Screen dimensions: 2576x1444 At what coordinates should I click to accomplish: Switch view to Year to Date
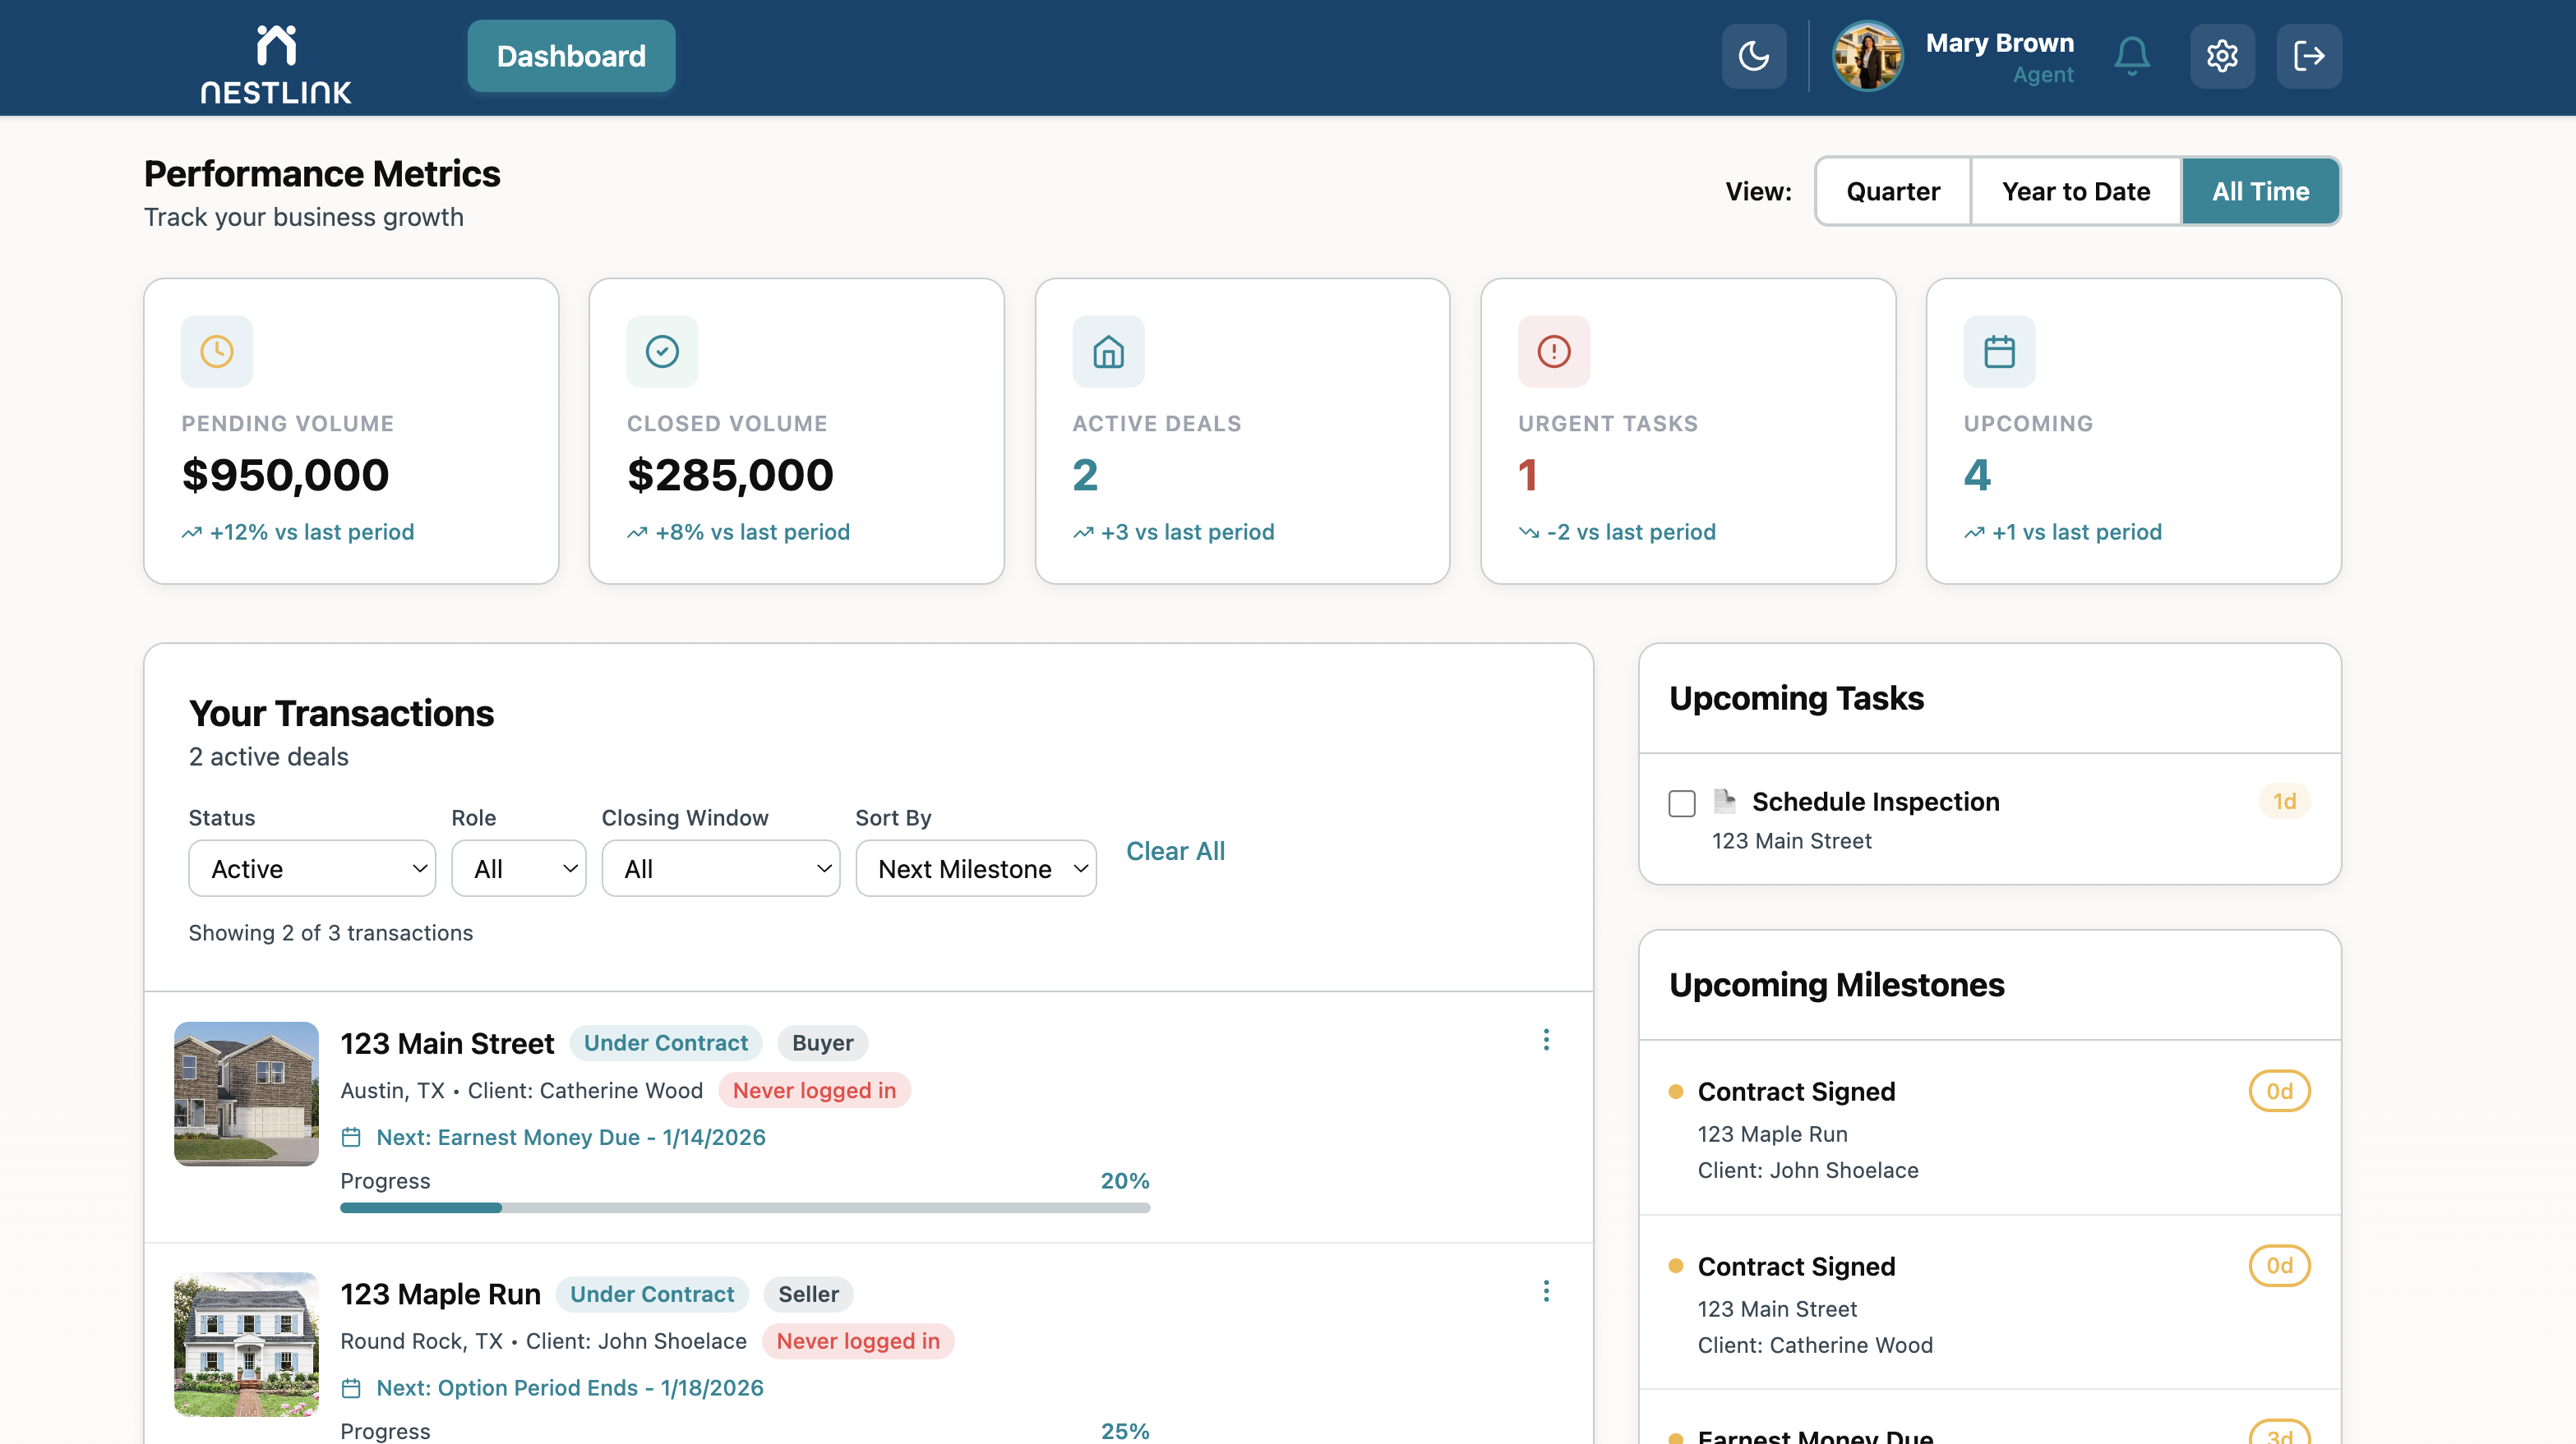click(2075, 191)
